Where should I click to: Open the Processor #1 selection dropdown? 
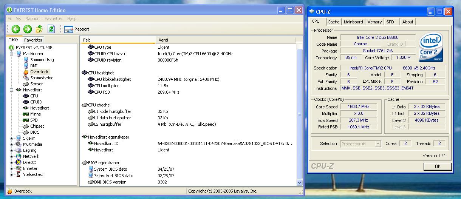(360, 144)
